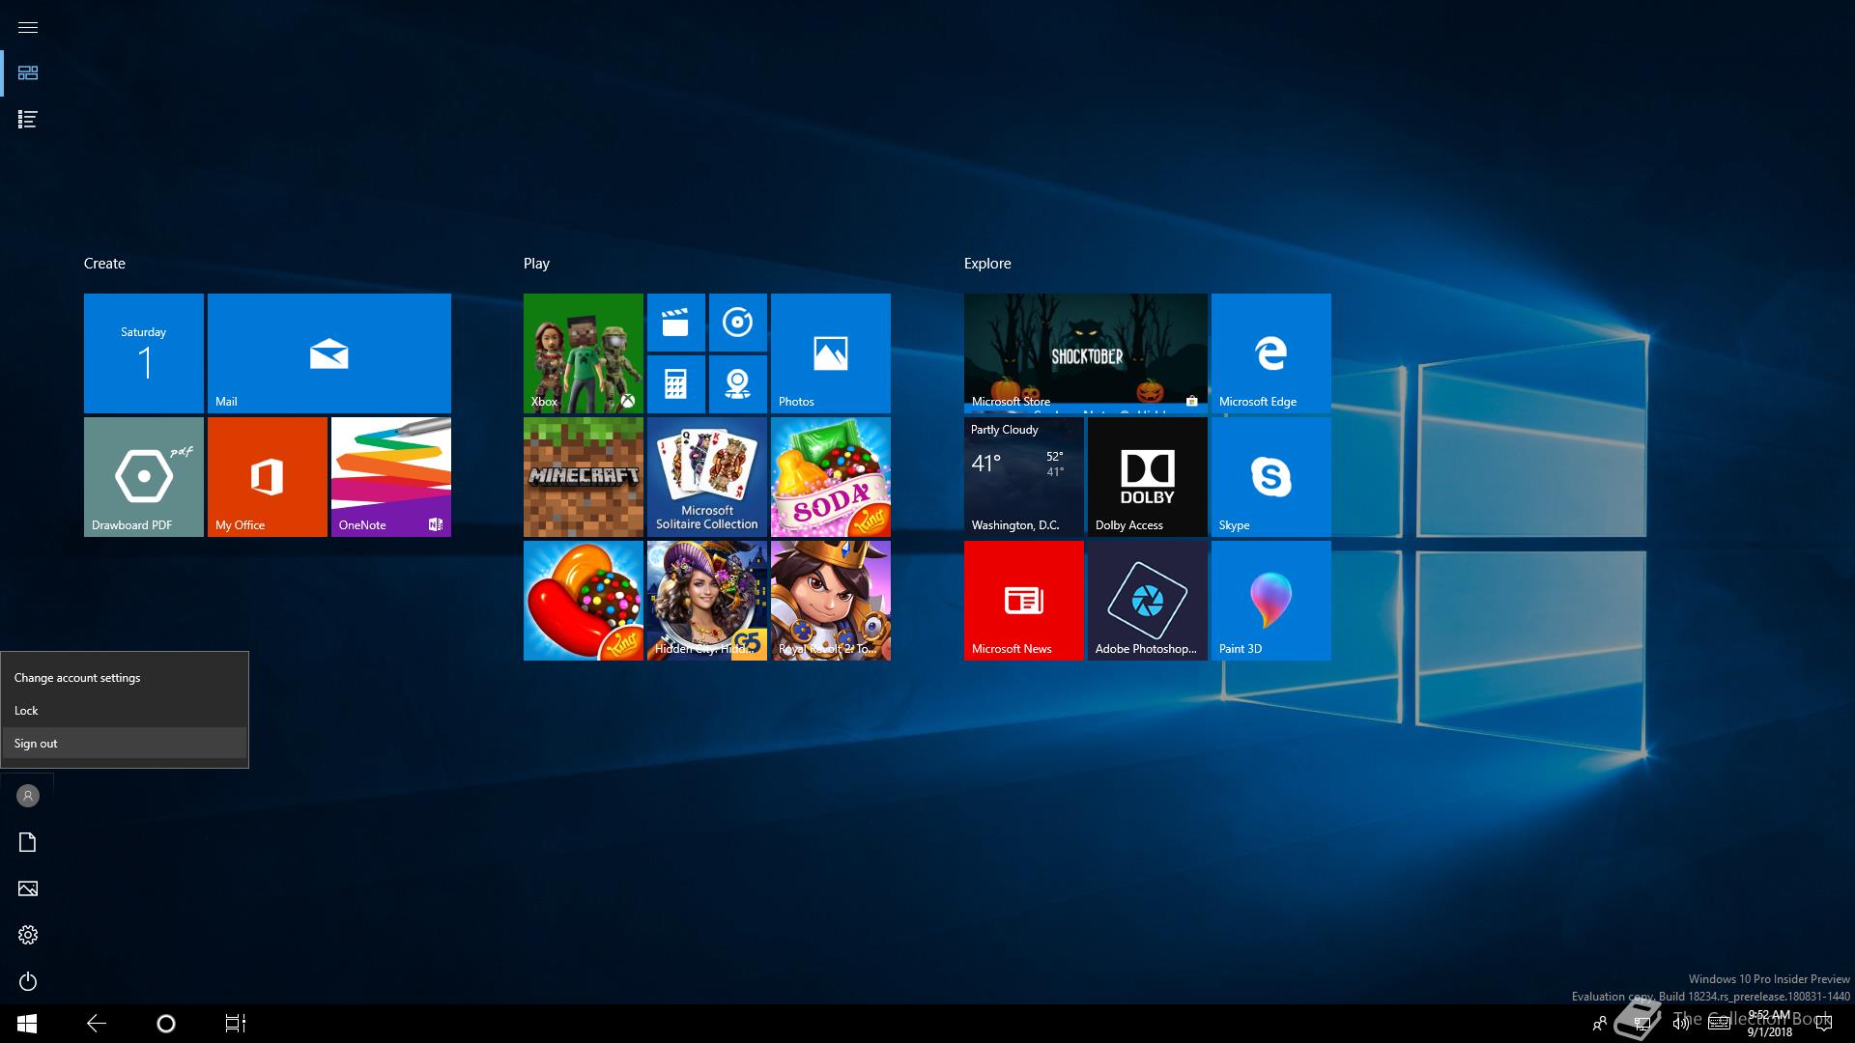Launch OneNote tile
The height and width of the screenshot is (1043, 1855).
(x=391, y=477)
